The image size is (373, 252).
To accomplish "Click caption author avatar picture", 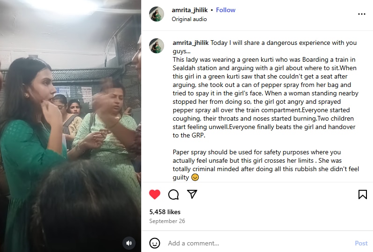I will click(157, 46).
